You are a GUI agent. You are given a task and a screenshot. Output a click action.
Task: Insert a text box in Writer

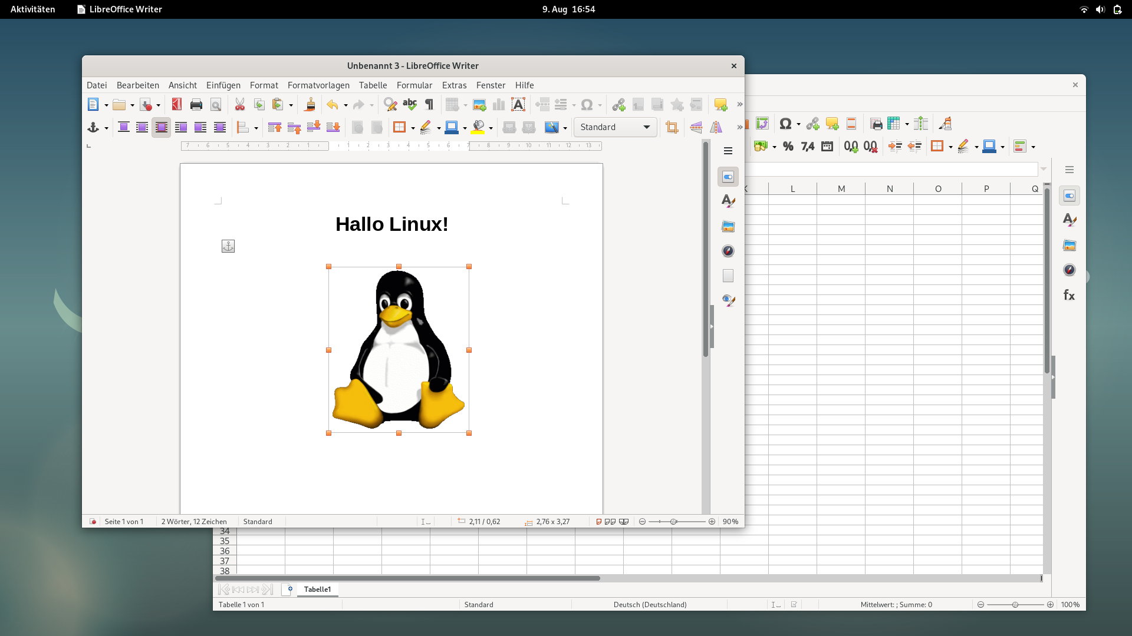pos(518,105)
